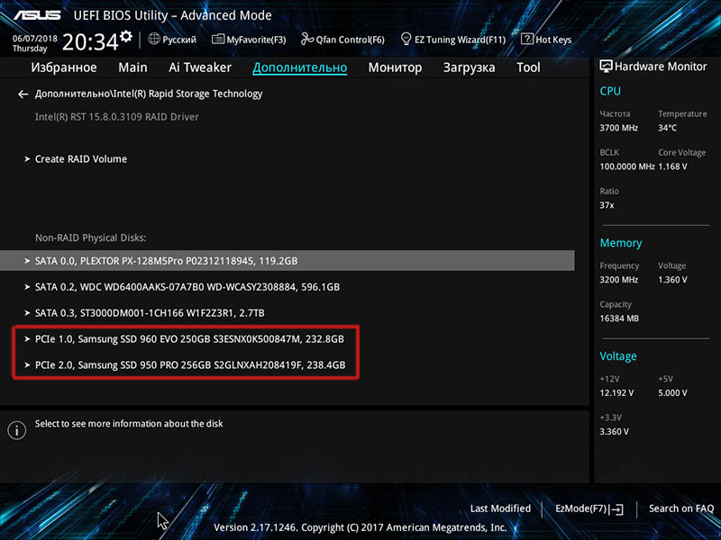Click the 20:34 clock display
721x540 pixels.
pos(90,42)
